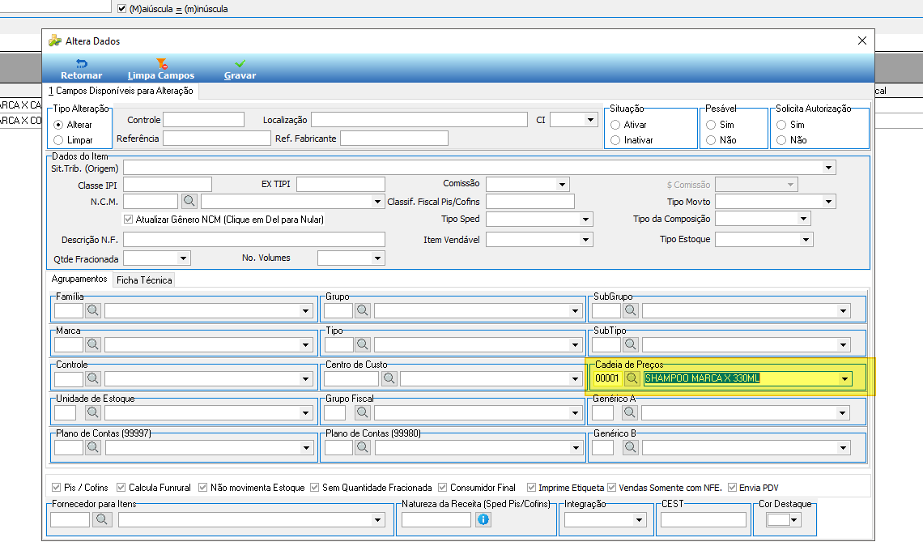The image size is (923, 559).
Task: Choose Ativar under Situação
Action: point(615,125)
